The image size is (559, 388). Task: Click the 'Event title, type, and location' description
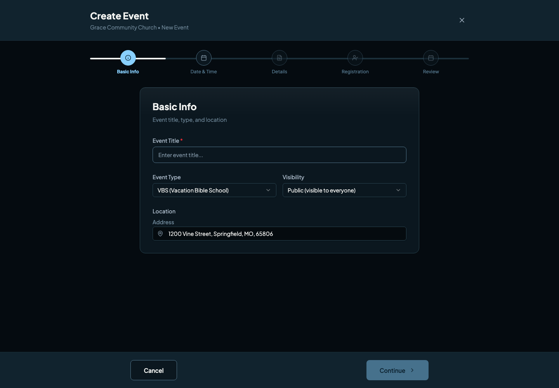pyautogui.click(x=190, y=120)
